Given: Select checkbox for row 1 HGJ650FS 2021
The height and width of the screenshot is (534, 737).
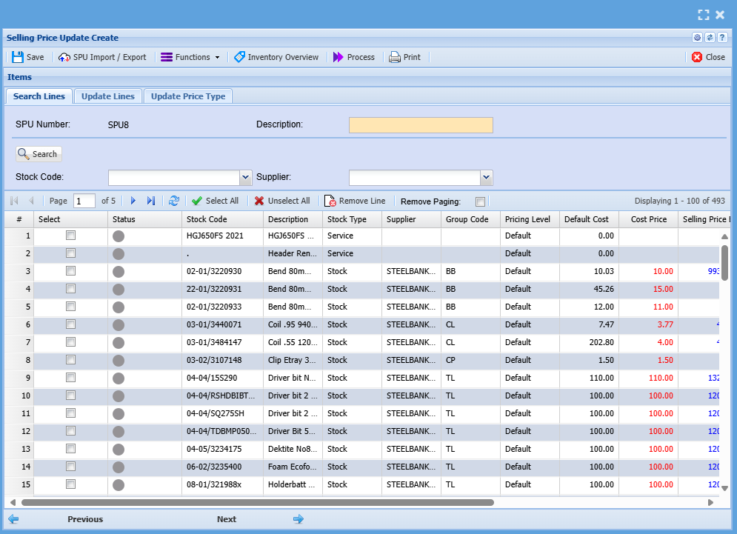Looking at the screenshot, I should tap(70, 236).
